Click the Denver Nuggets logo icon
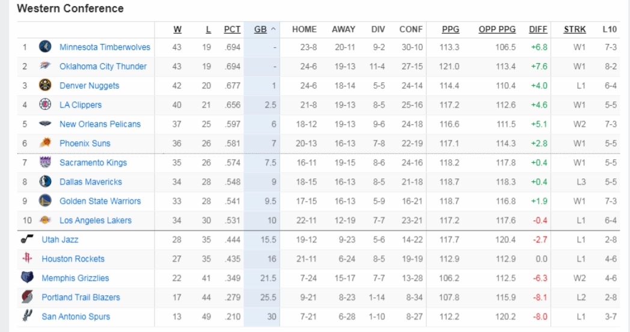This screenshot has height=332, width=630. click(45, 86)
